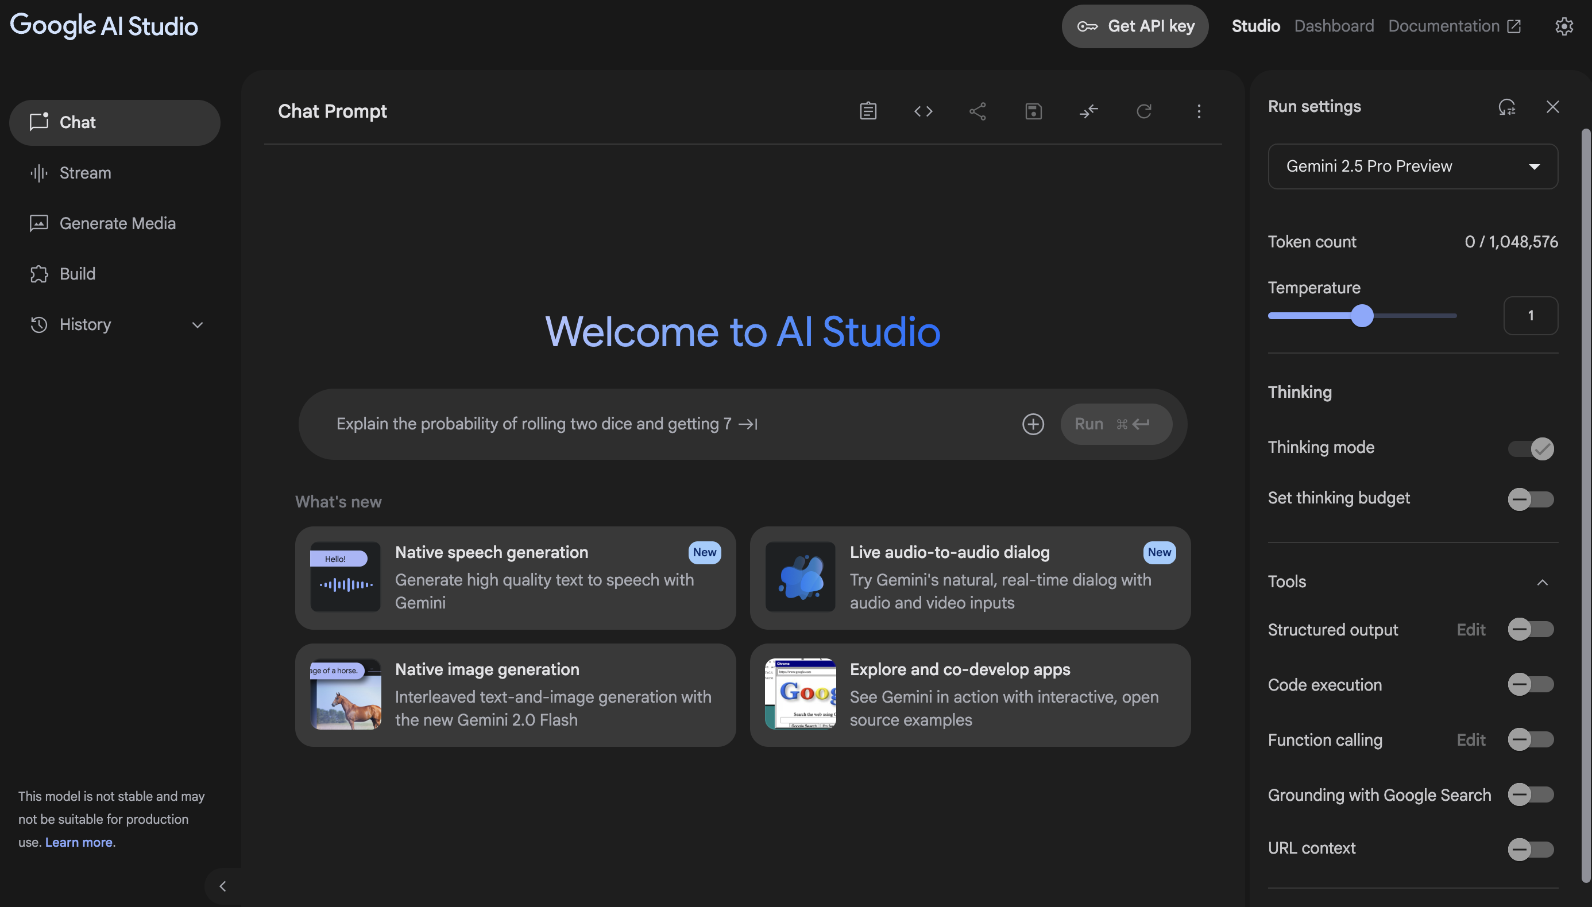Open the Learn more link
Screen dimensions: 1592x907
pos(79,842)
